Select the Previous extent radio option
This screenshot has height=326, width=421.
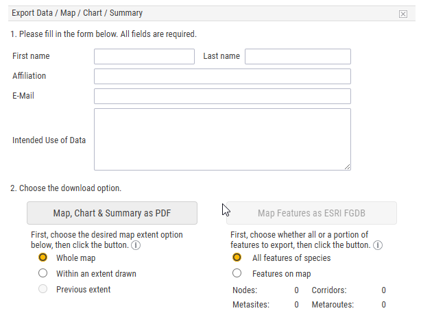point(43,289)
